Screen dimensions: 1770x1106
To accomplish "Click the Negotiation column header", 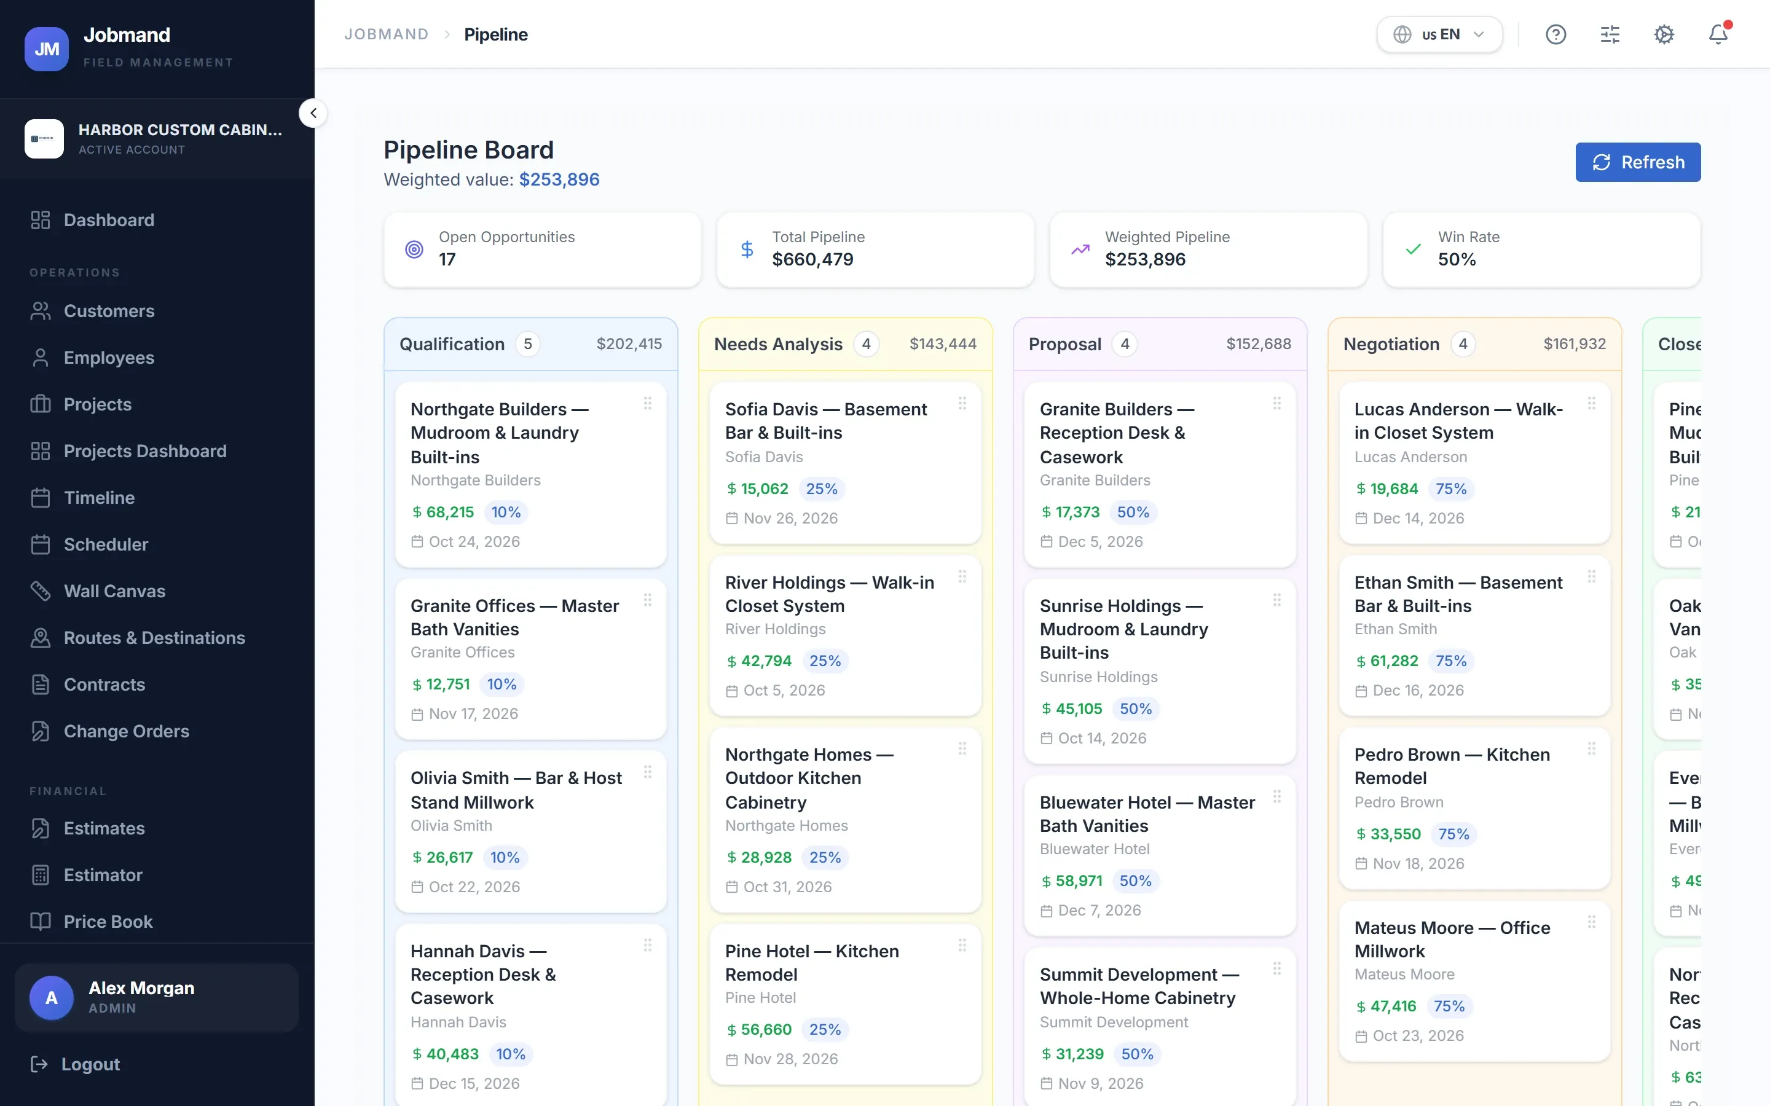I will (x=1474, y=344).
